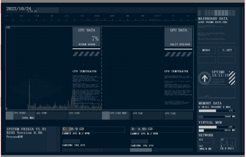
Task: Click the hatched block under D: drive
Action: [139, 141]
